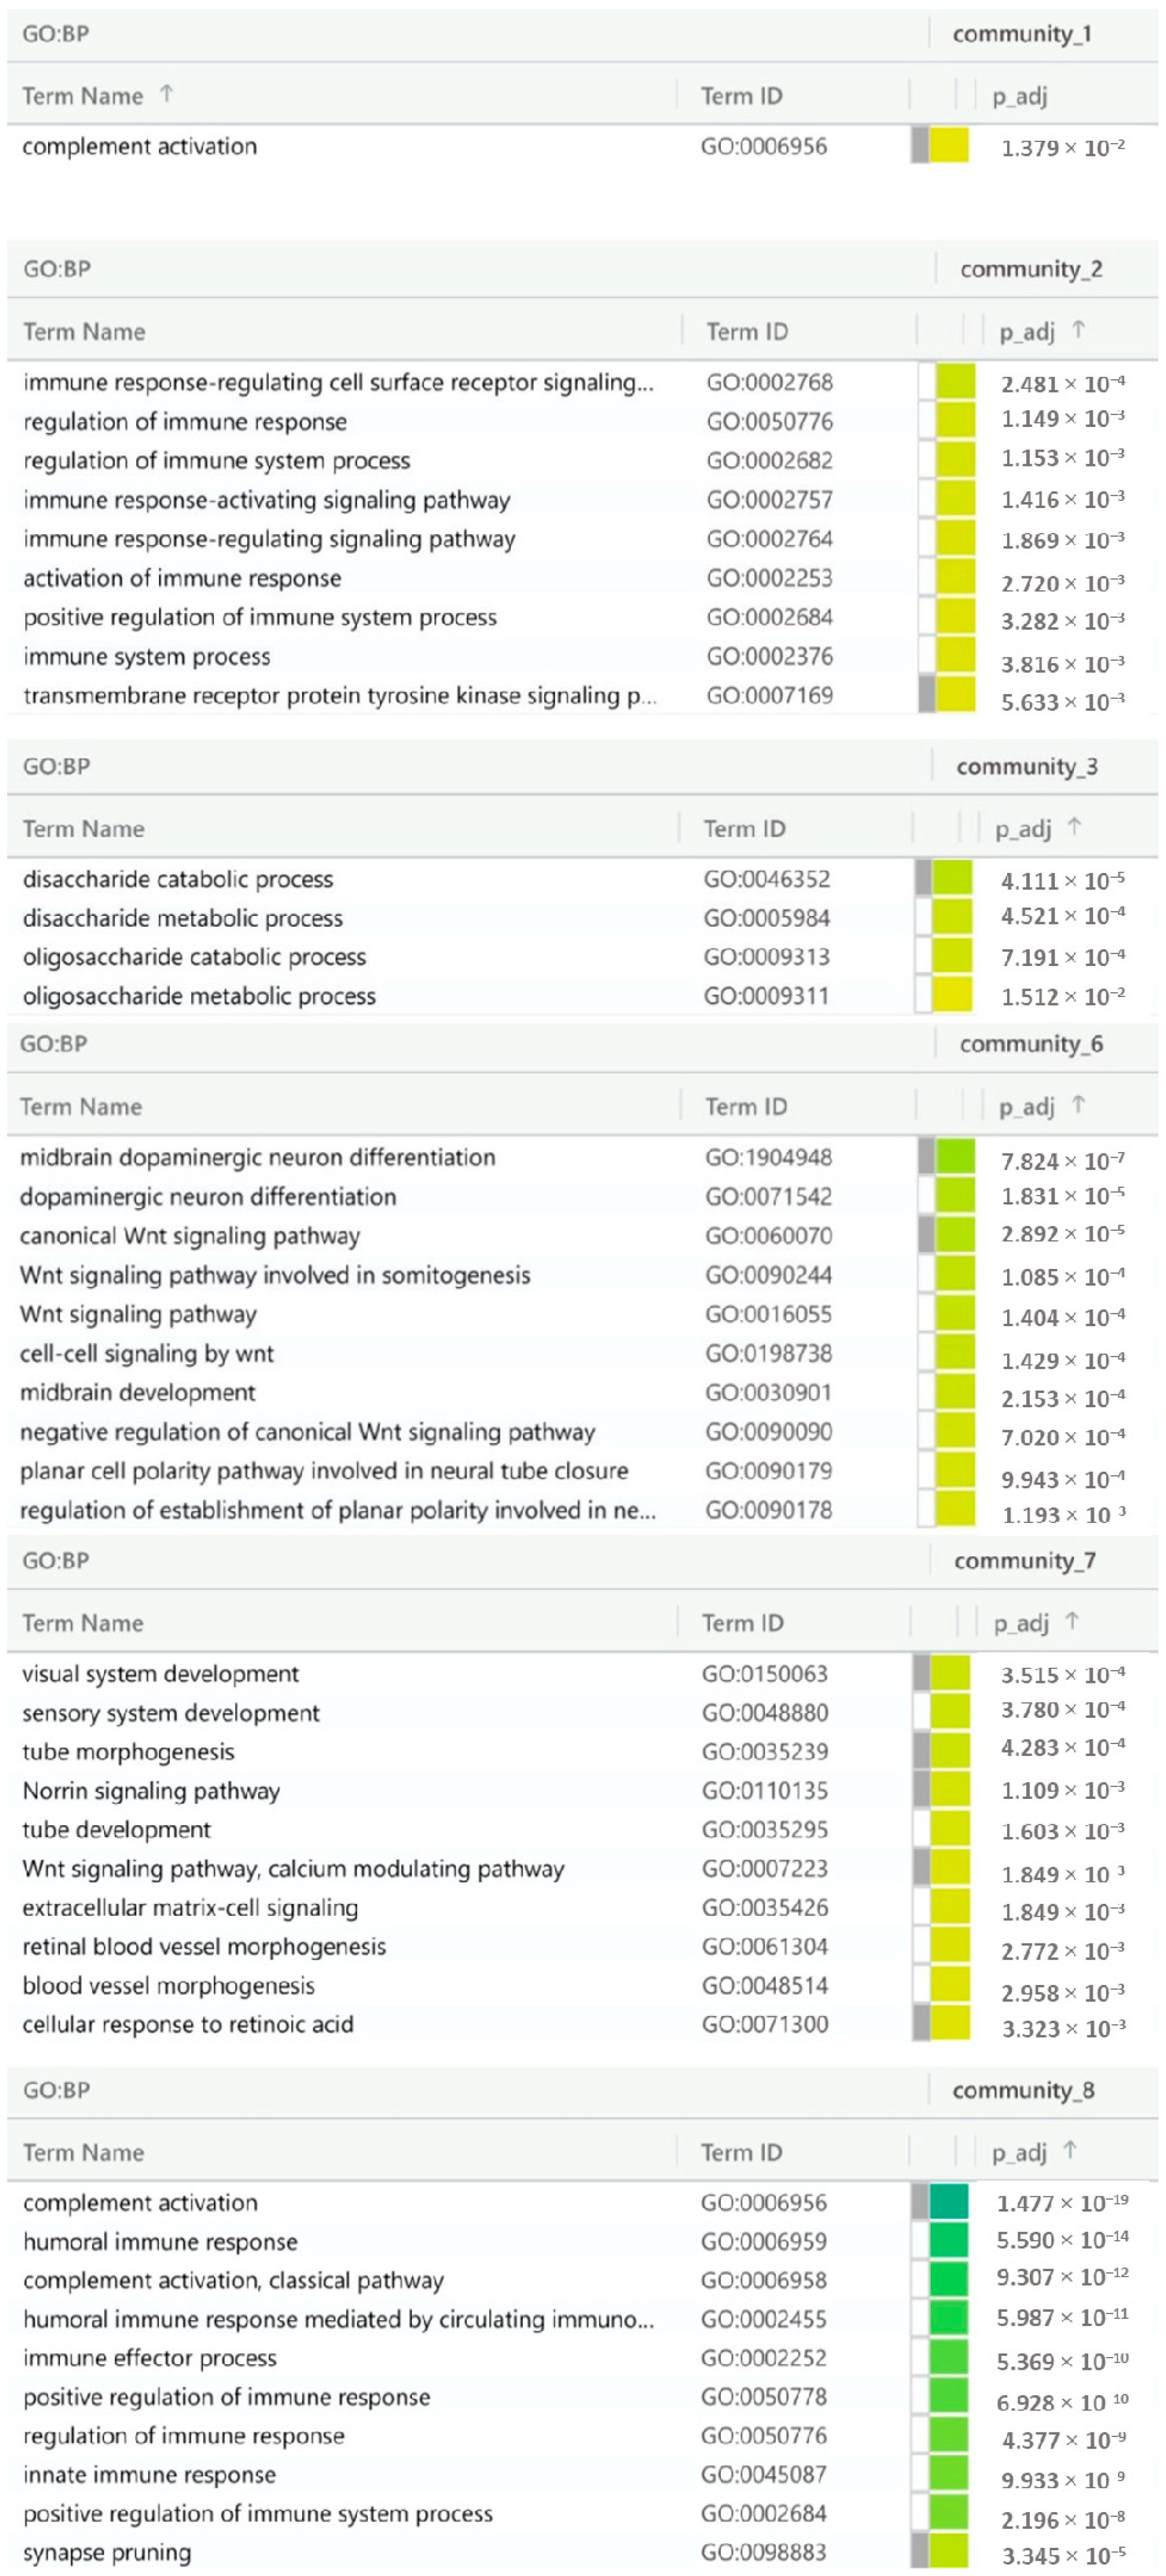Select the synapse pruning term row
This screenshot has width=1166, height=2576.
(x=107, y=2552)
